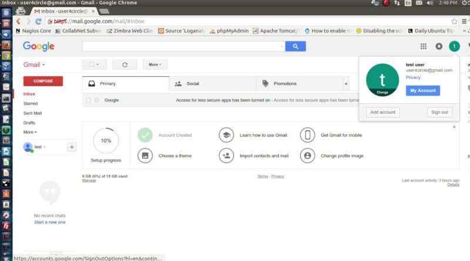This screenshot has height=261, width=470.
Task: Open FileZilla from the launcher dock
Action: coord(6,226)
